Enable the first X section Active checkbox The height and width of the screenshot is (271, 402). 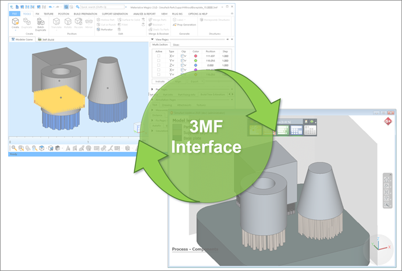[x=158, y=56]
